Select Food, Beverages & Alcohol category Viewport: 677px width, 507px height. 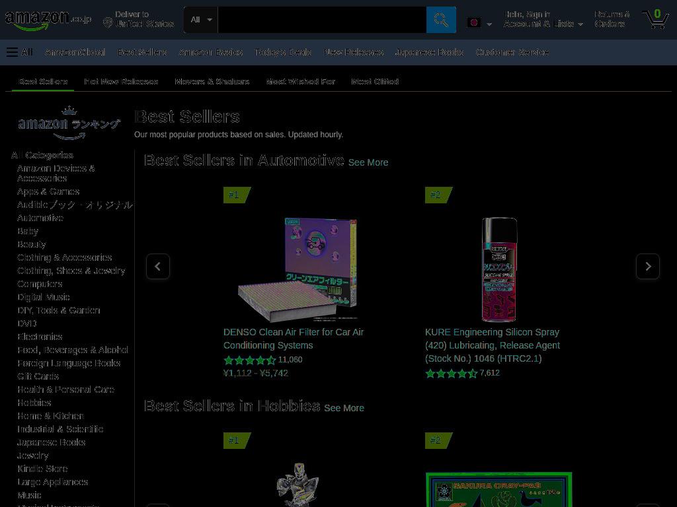pyautogui.click(x=73, y=350)
